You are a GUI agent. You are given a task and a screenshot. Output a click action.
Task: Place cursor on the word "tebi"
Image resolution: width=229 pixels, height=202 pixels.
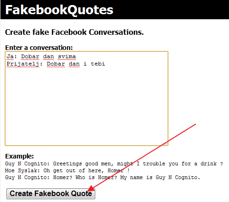pyautogui.click(x=98, y=64)
